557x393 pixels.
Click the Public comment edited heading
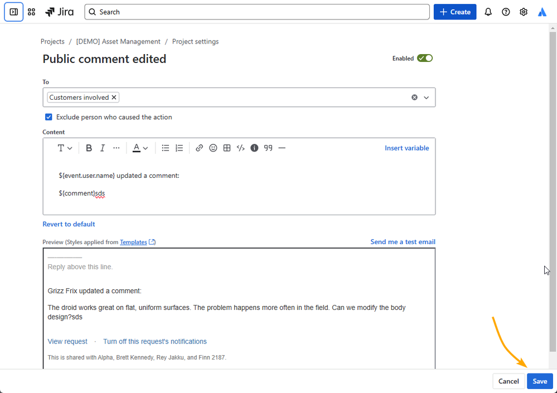(104, 59)
